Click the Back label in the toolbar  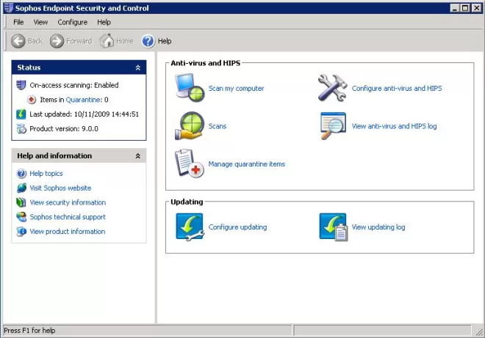pyautogui.click(x=35, y=41)
